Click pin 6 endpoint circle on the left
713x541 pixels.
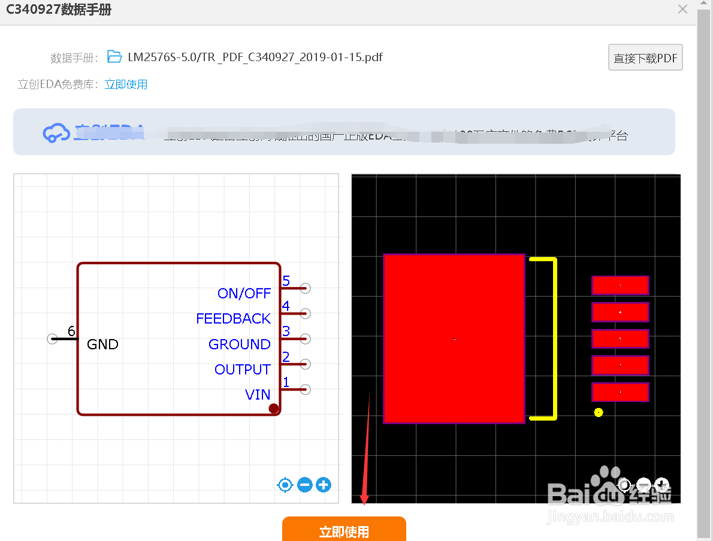pyautogui.click(x=52, y=338)
